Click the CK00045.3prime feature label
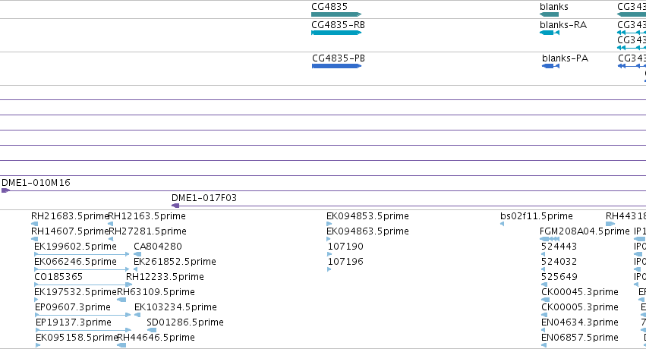Image resolution: width=646 pixels, height=349 pixels. (580, 292)
